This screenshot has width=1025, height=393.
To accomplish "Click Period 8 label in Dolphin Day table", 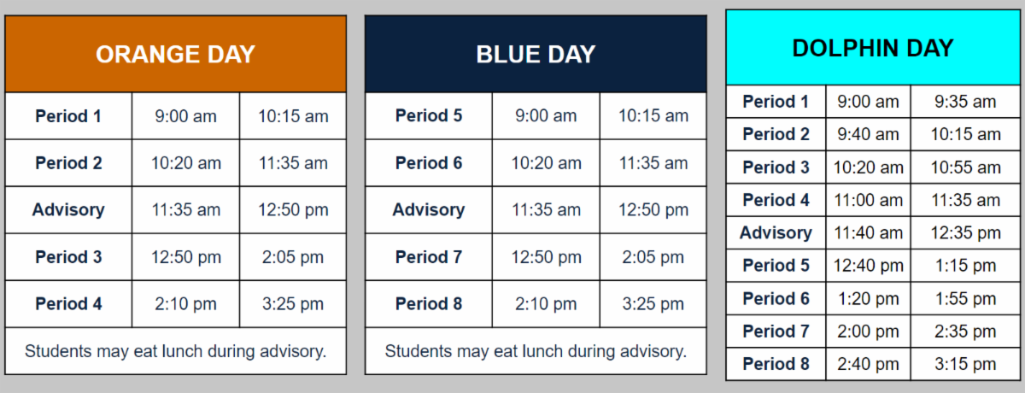I will click(x=776, y=364).
